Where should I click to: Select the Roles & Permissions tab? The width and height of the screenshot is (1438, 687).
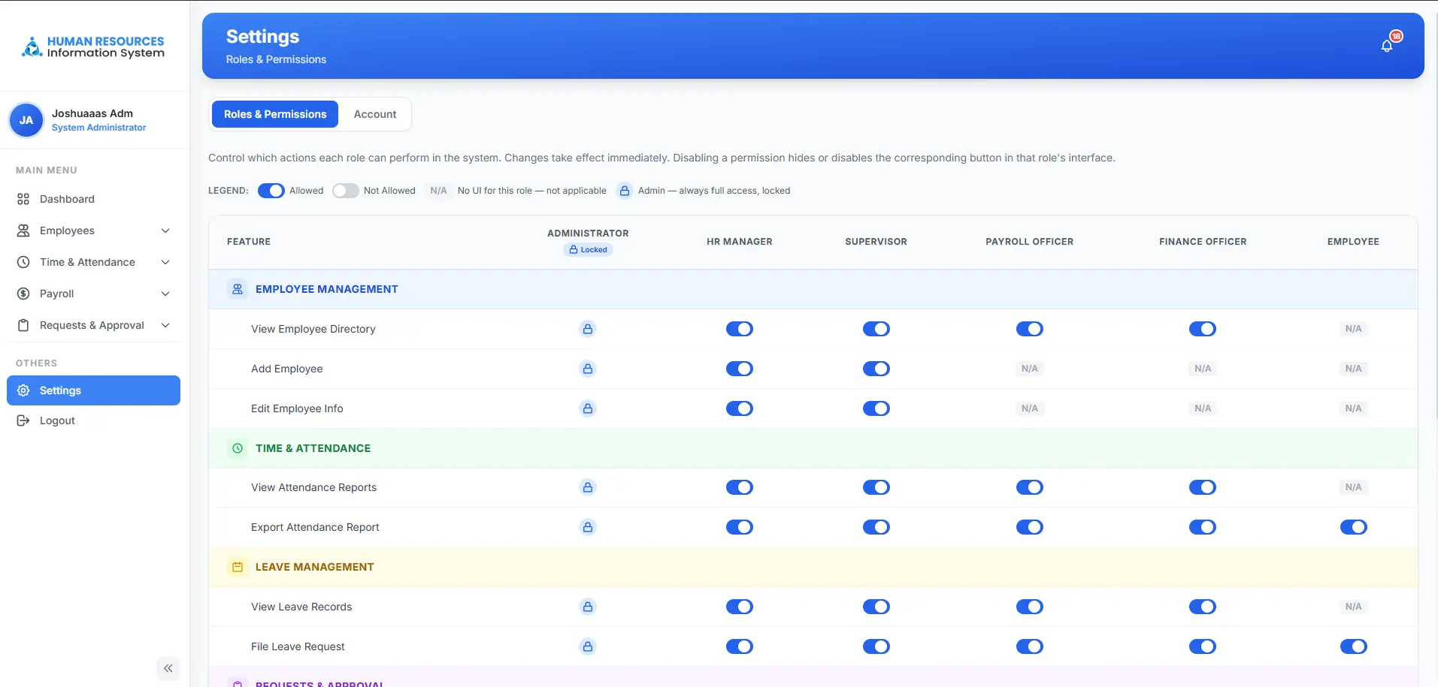[275, 114]
